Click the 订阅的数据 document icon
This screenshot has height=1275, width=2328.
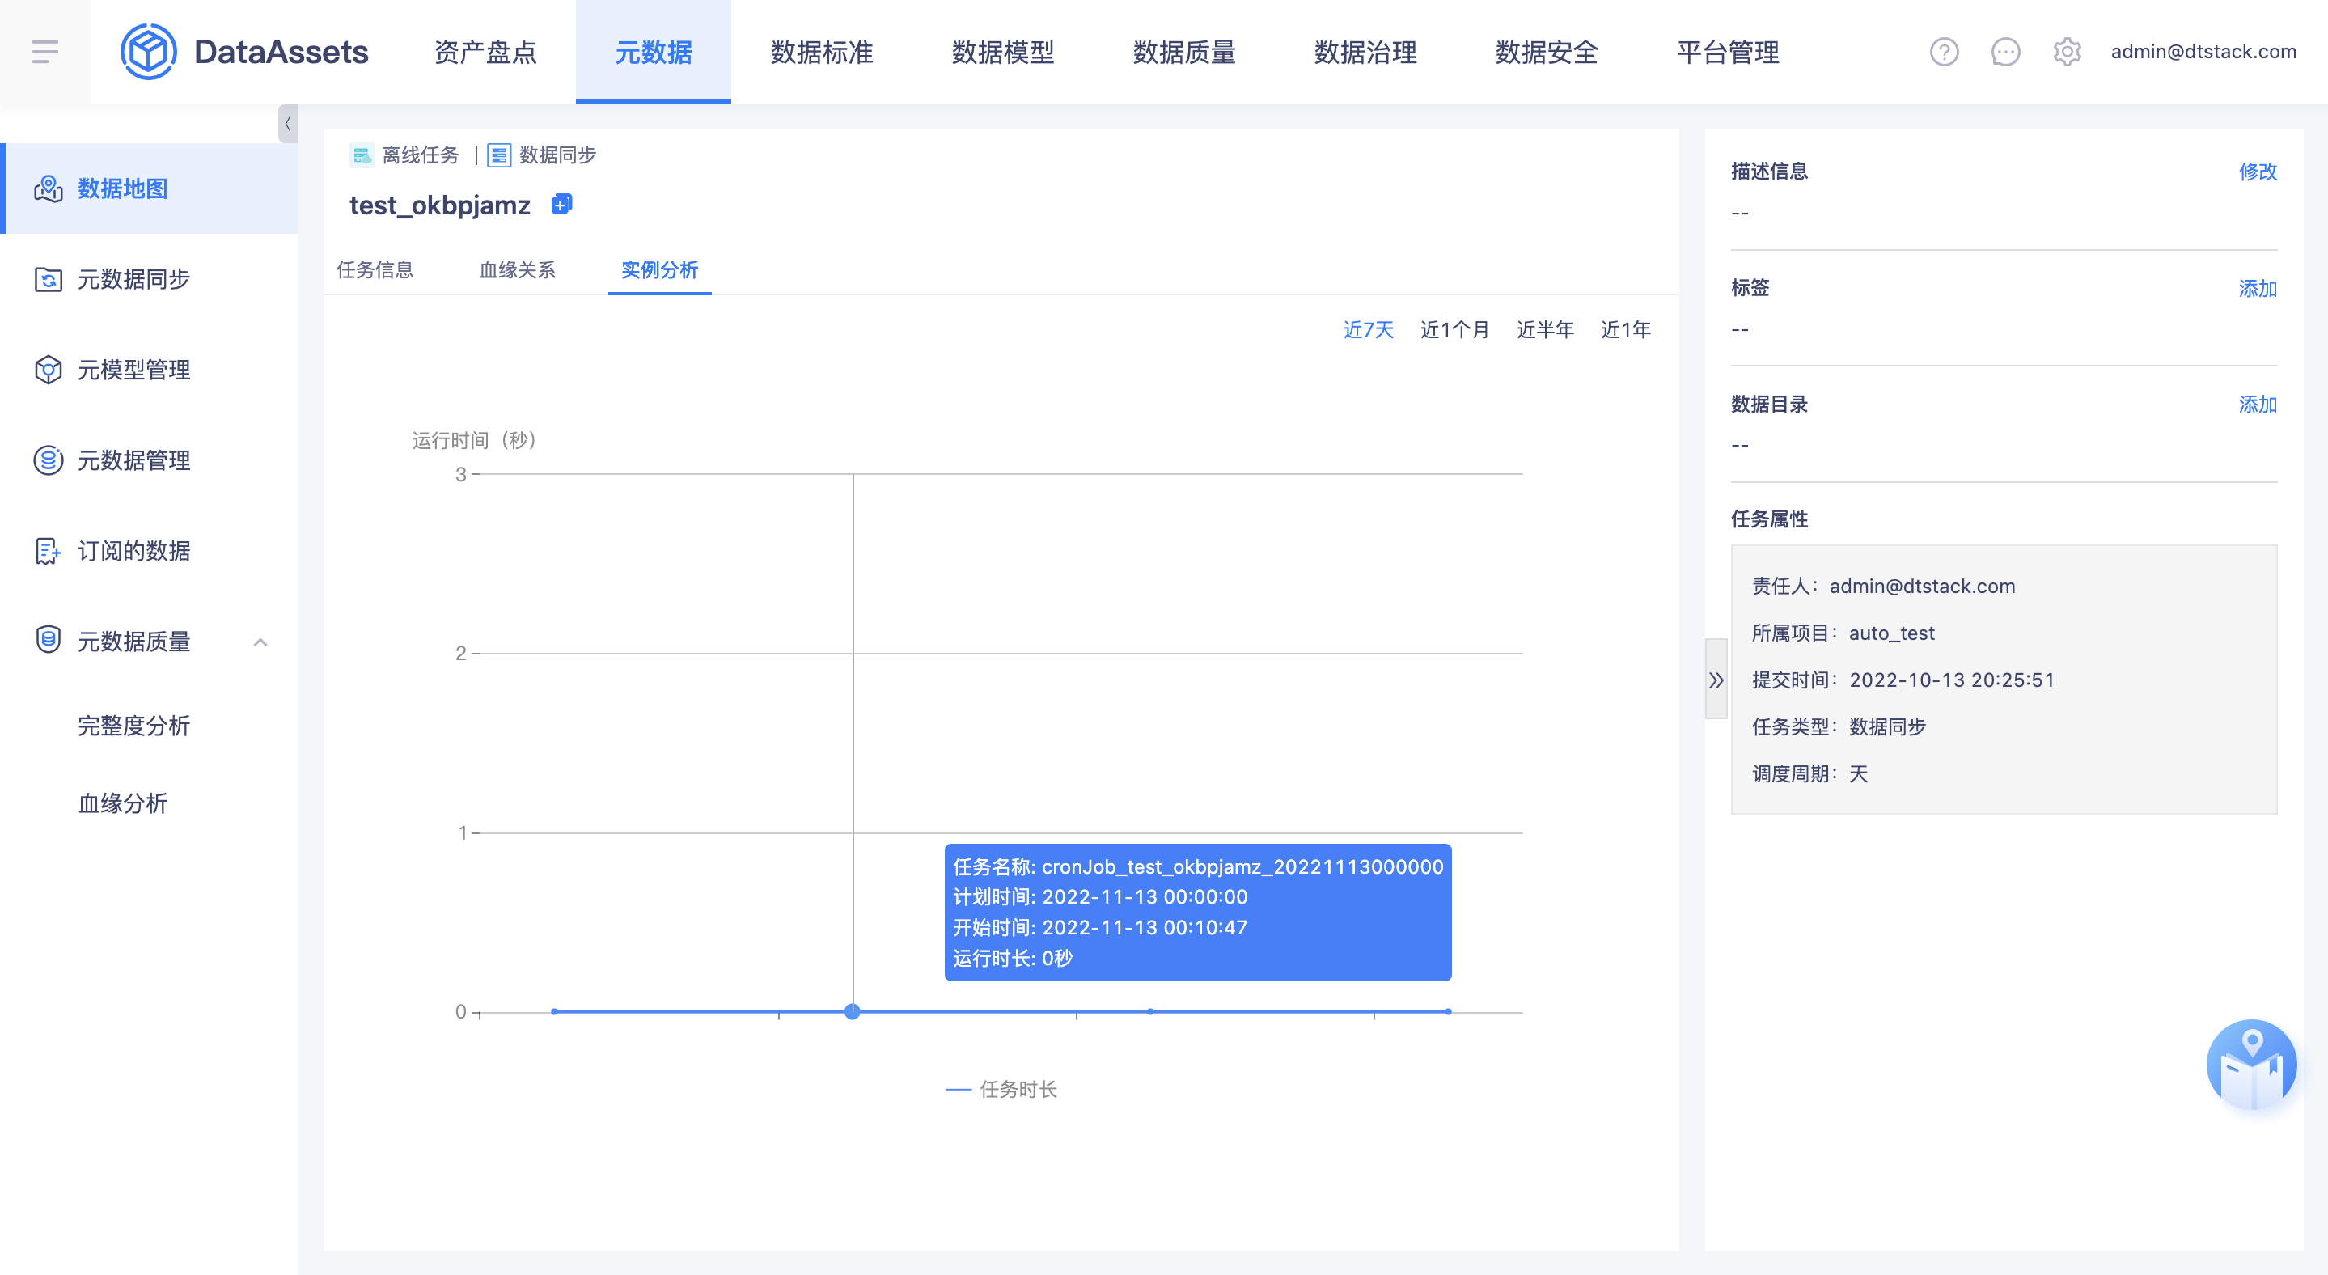pos(48,550)
